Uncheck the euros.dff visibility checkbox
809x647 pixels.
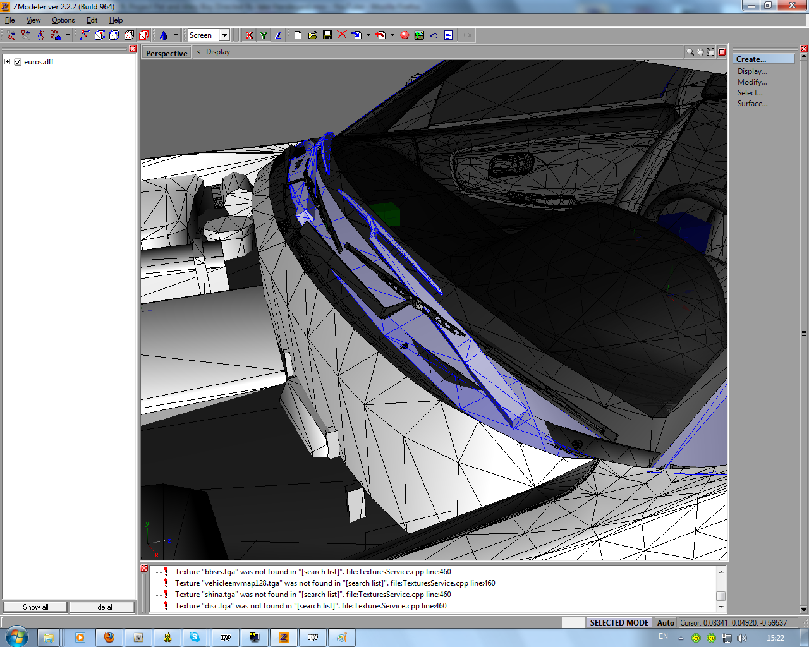18,62
